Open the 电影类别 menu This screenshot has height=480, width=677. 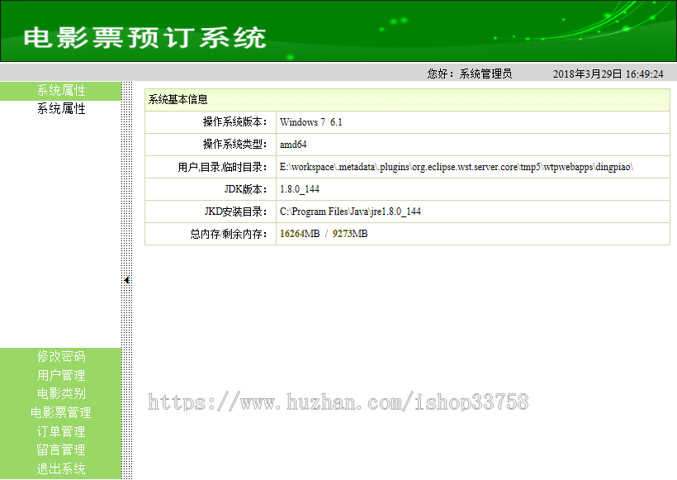pos(61,393)
